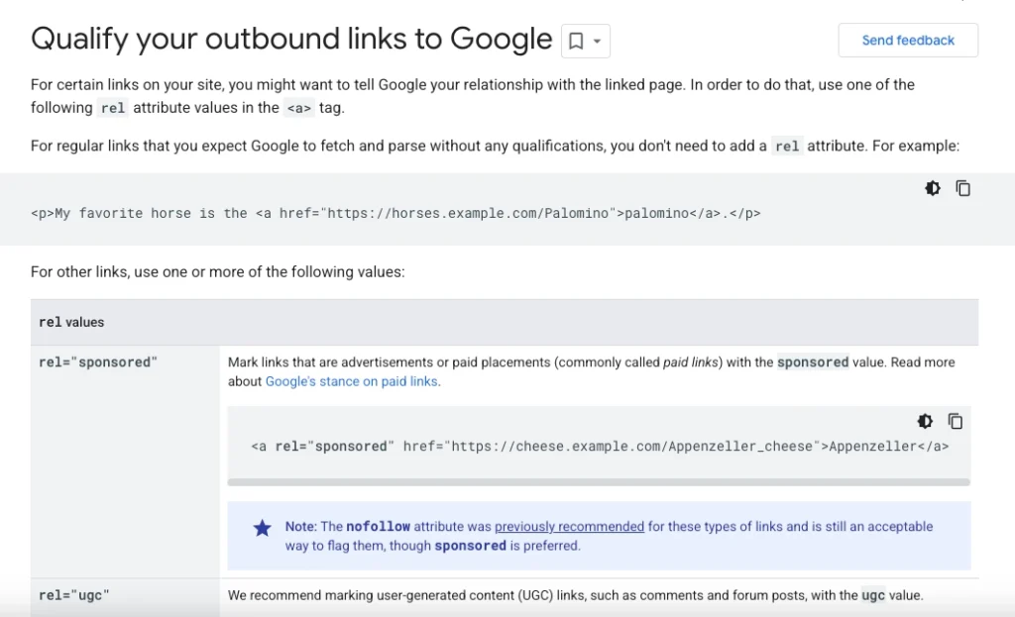Copy the Palomino horse code sample
The image size is (1015, 617).
coord(962,188)
